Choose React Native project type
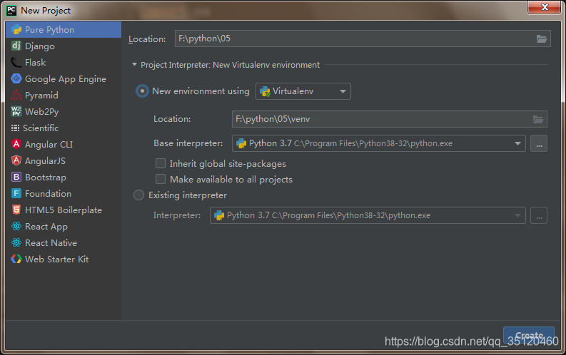Screen dimensions: 566x355 64,242
